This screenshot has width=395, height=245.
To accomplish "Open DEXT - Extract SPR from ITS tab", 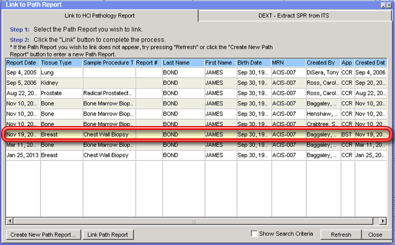I will coord(294,16).
